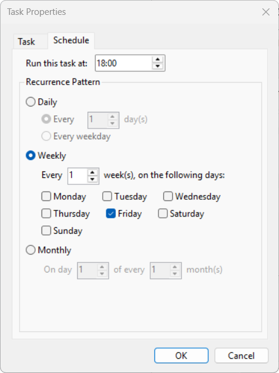Confirm settings with OK button

click(x=182, y=356)
